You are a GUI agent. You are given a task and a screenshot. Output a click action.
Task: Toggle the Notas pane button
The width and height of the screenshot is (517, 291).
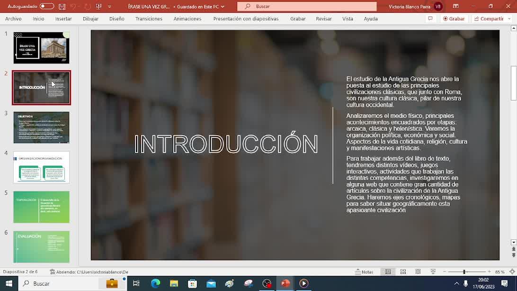point(365,272)
